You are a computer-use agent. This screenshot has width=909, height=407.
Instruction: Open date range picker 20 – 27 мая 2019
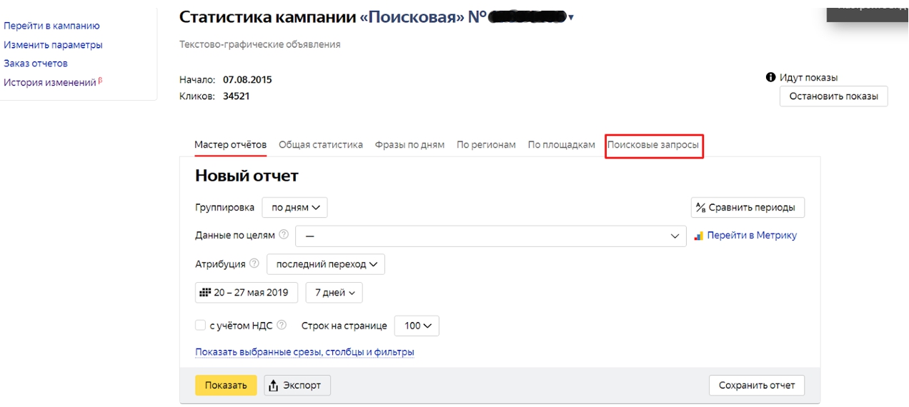click(246, 293)
